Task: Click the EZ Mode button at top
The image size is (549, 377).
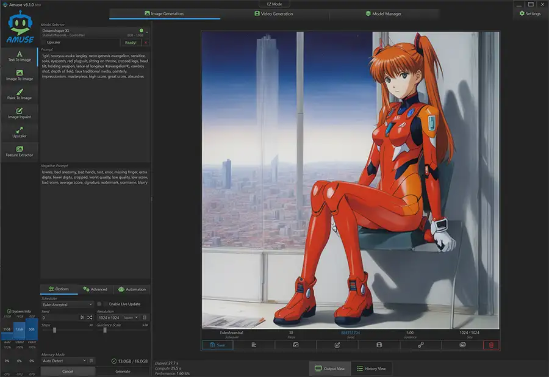Action: (x=274, y=4)
